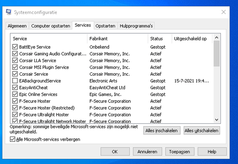Sort by the Status column header
238x164 pixels.
click(160, 39)
